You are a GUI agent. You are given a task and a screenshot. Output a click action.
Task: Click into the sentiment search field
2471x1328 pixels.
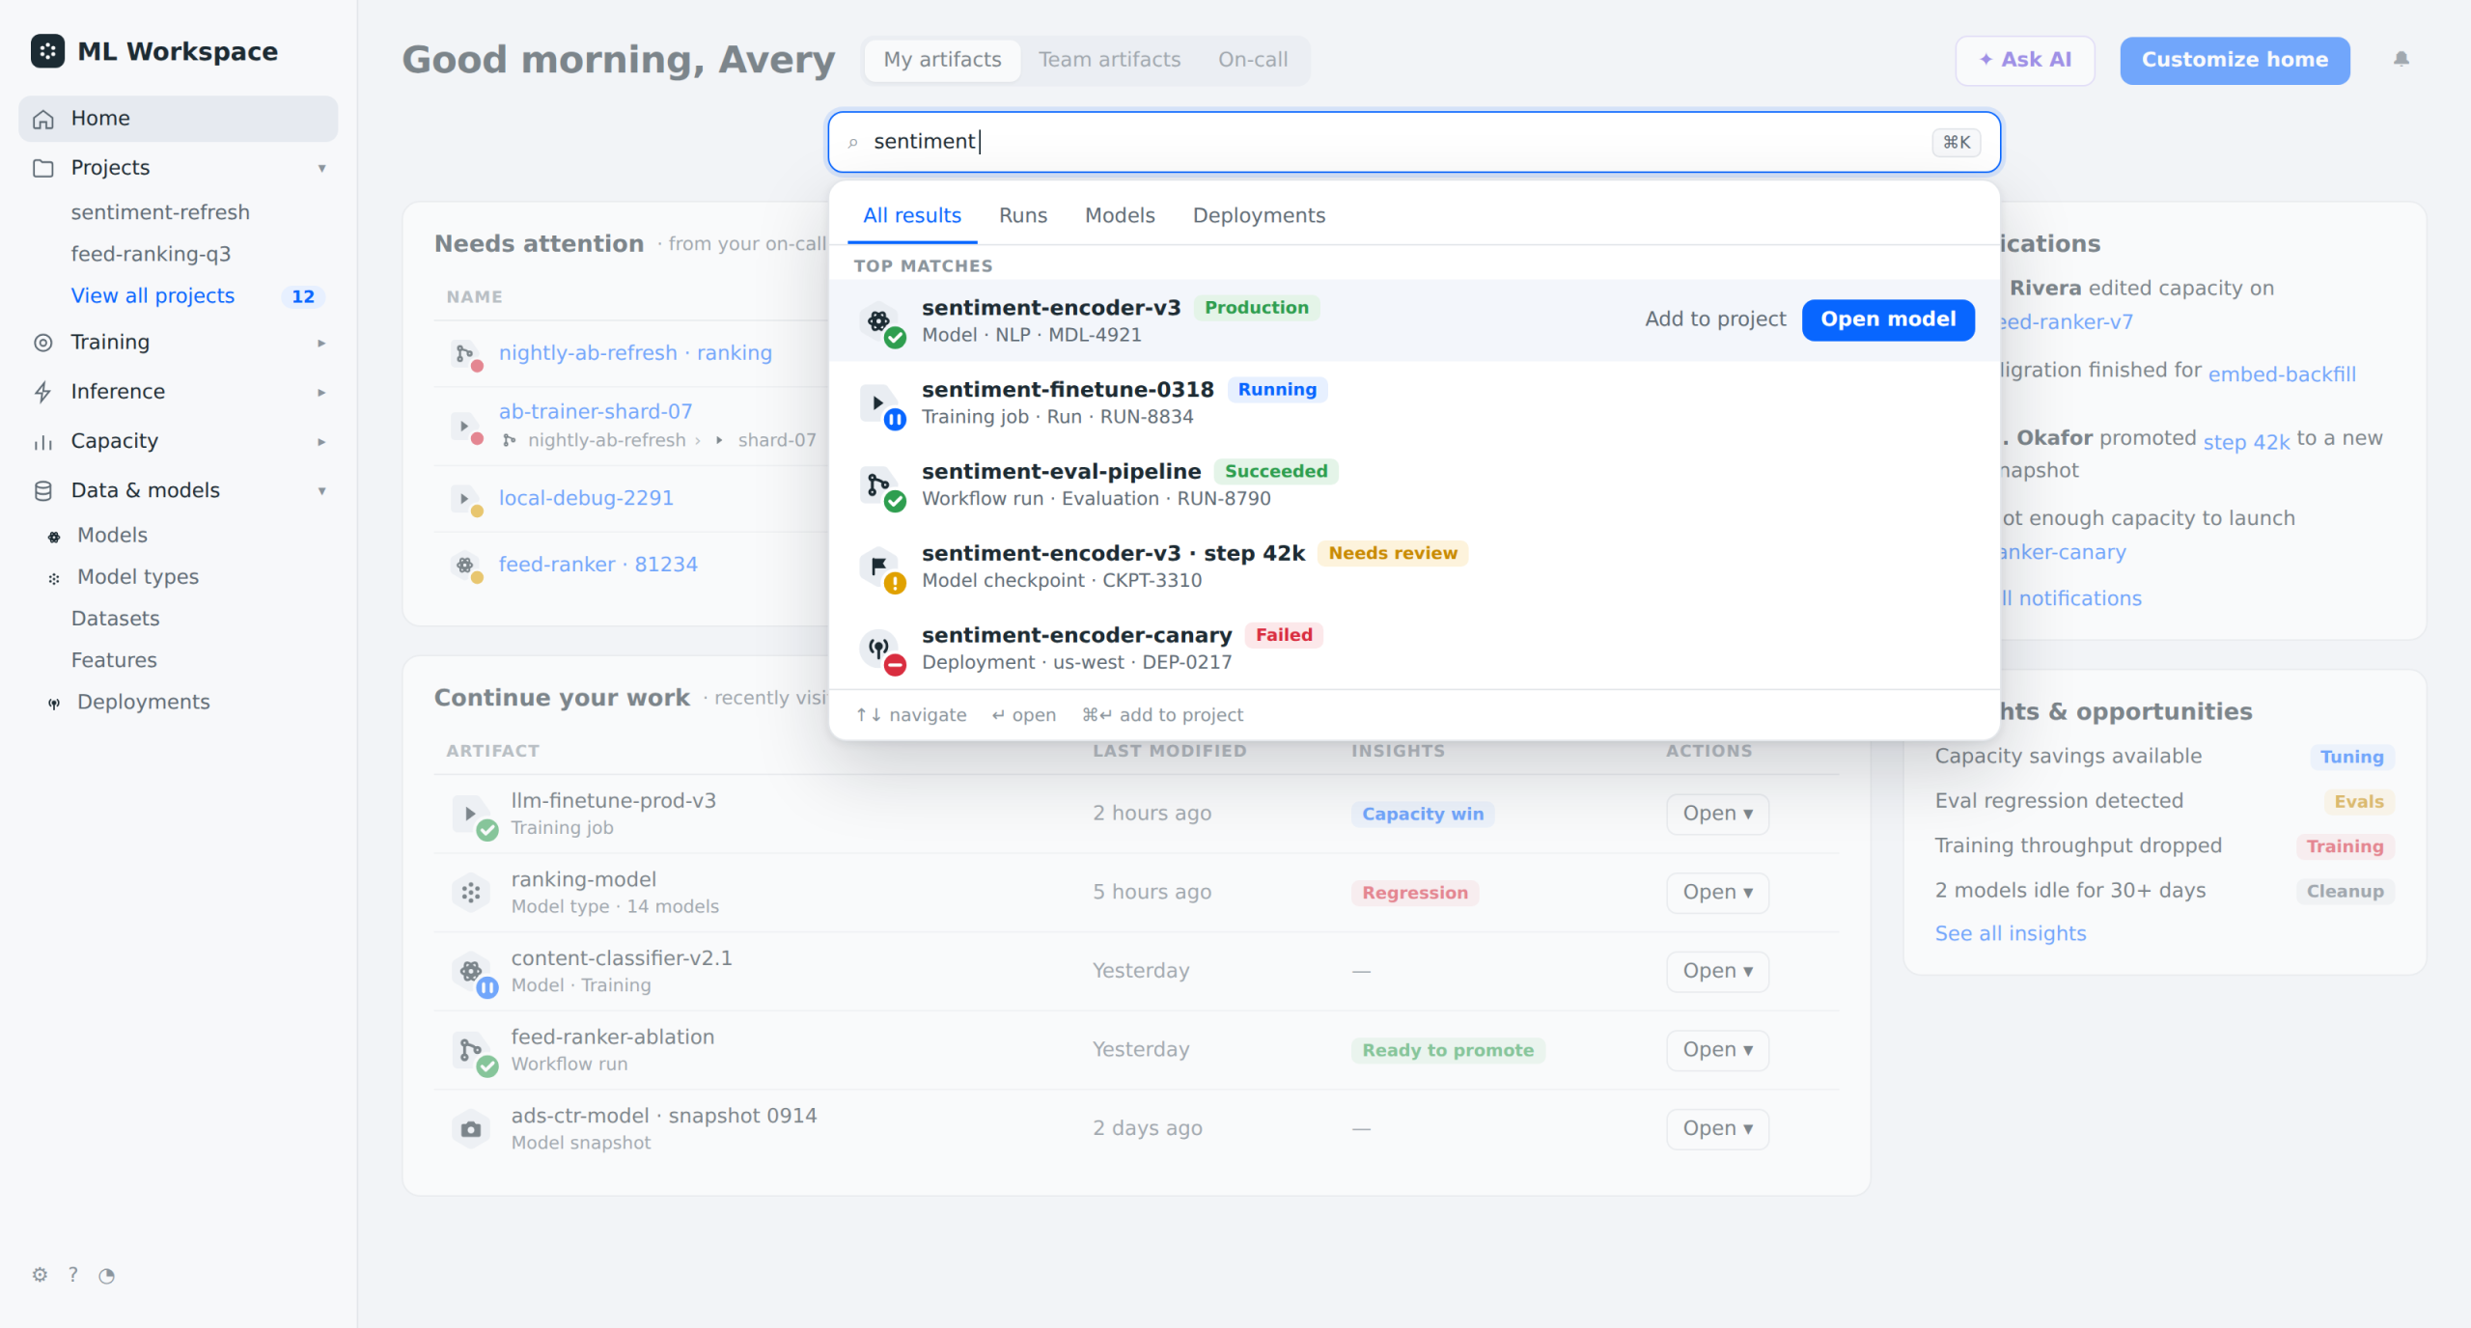pos(1414,142)
